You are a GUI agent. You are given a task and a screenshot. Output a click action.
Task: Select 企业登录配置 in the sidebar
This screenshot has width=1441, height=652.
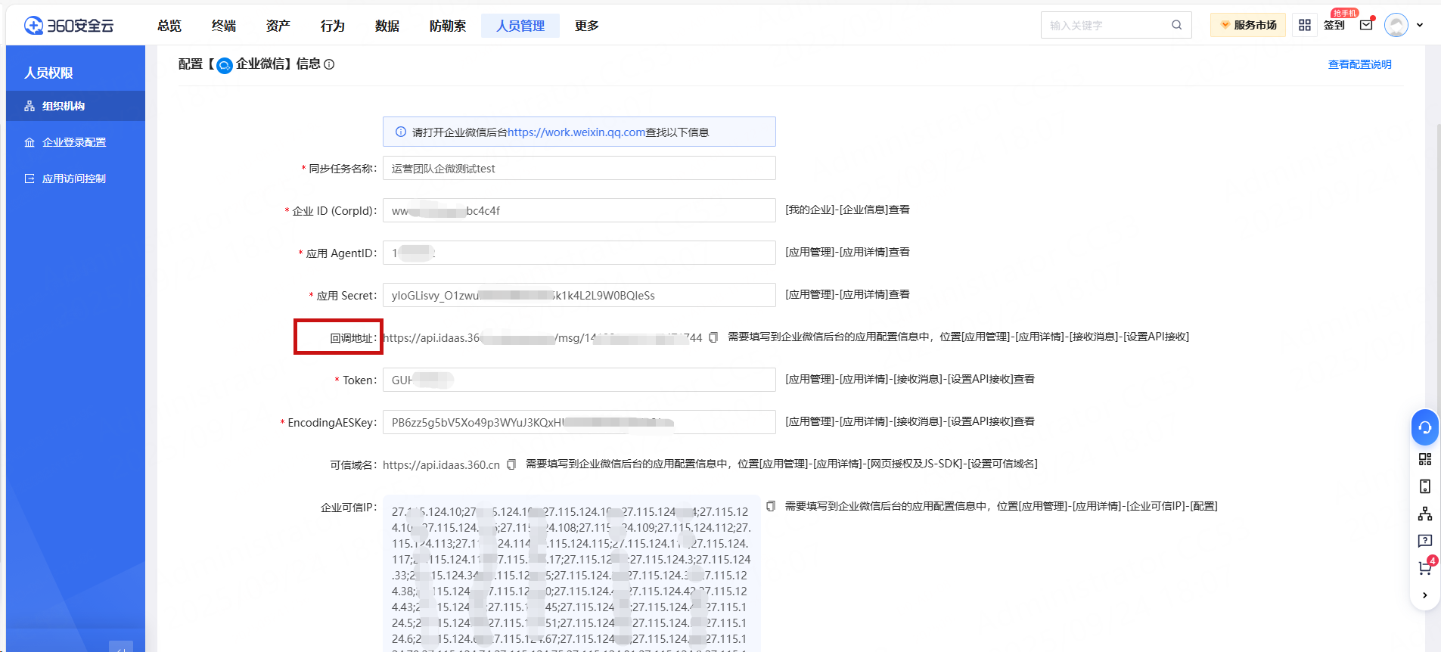(74, 142)
